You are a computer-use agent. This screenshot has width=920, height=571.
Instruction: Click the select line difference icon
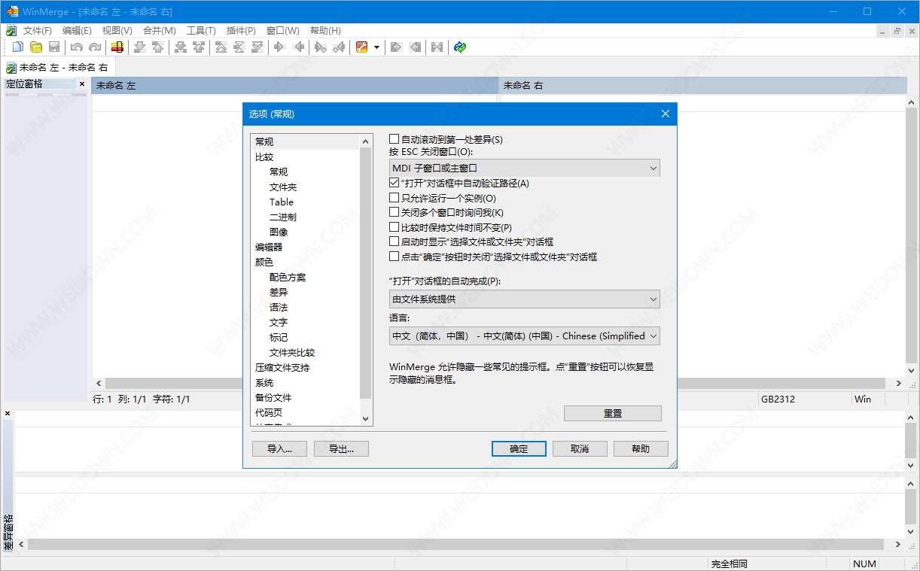click(x=117, y=47)
